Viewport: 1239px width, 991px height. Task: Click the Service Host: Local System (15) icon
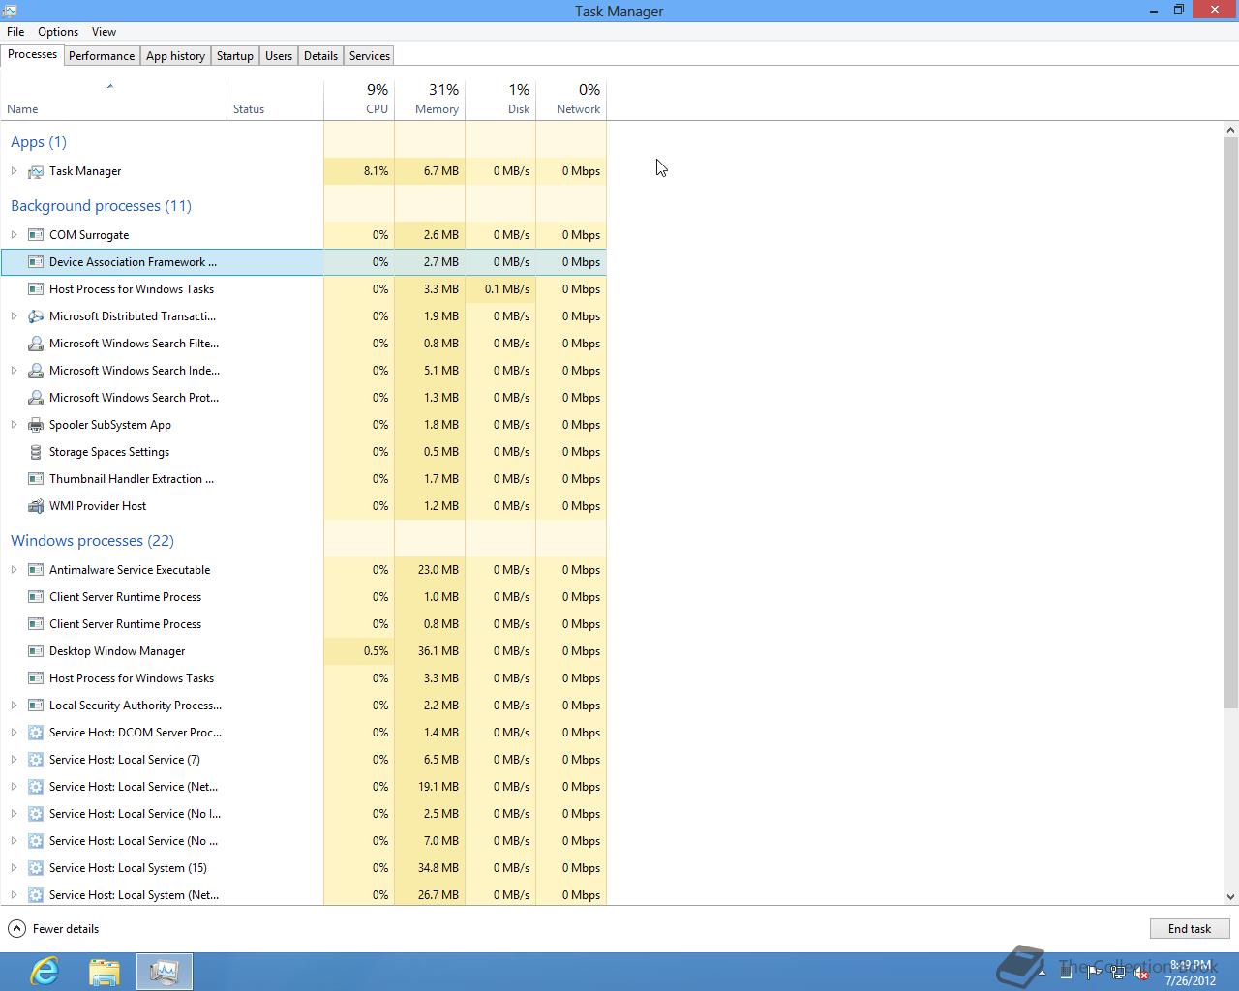(36, 868)
